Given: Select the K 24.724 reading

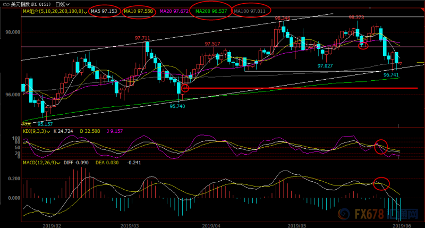Looking at the screenshot, I should pos(63,131).
